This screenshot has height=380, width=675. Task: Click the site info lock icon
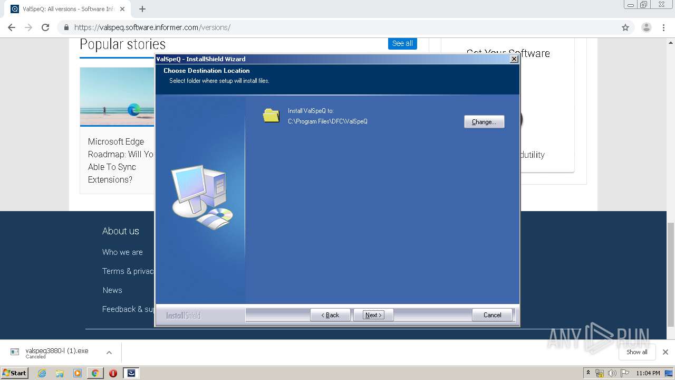pos(66,27)
